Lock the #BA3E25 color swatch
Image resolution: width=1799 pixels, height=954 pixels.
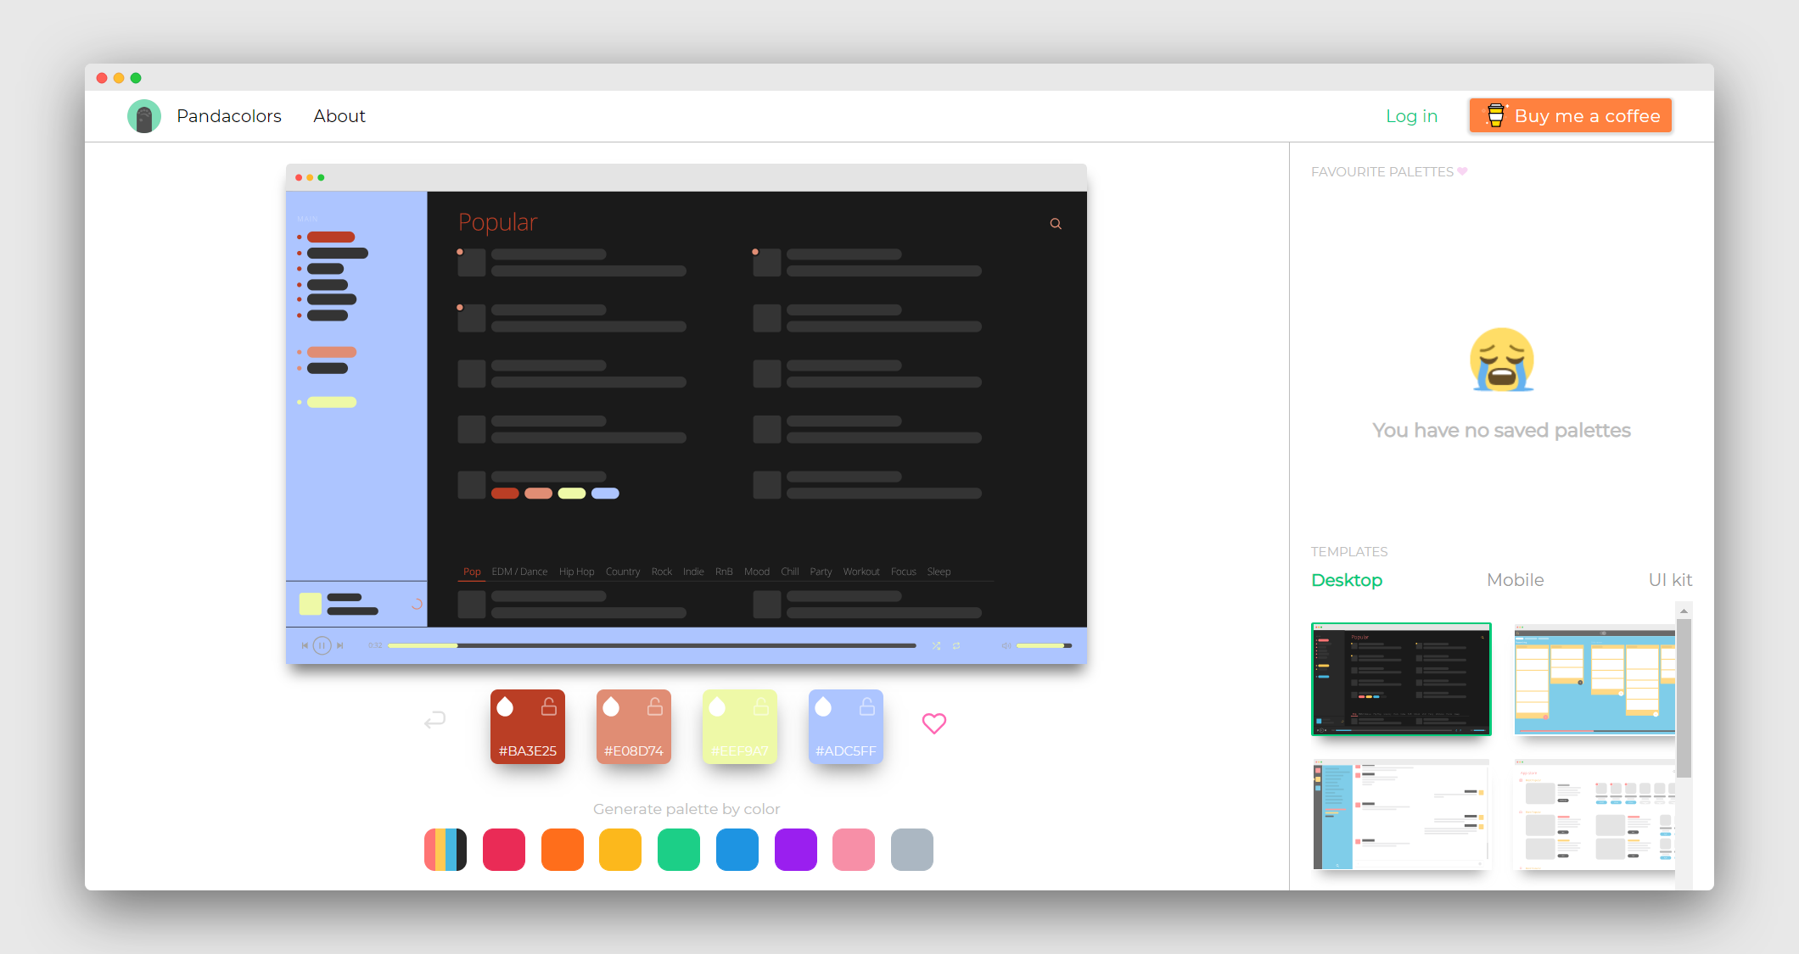(549, 706)
